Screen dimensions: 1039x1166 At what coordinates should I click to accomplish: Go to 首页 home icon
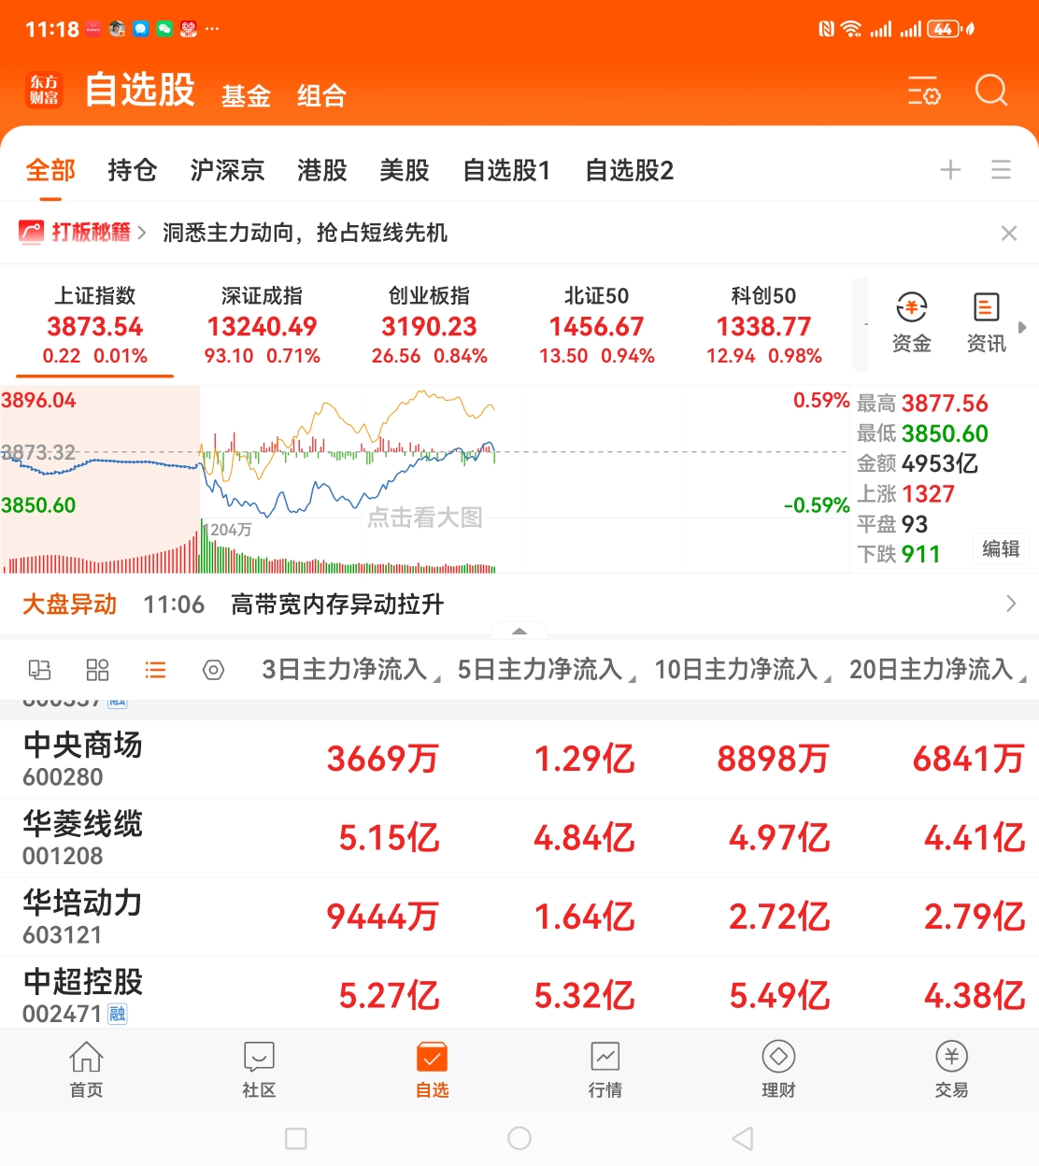(86, 1070)
